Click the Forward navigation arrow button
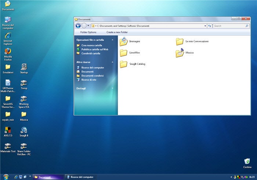The height and width of the screenshot is (180, 257). tap(84, 26)
